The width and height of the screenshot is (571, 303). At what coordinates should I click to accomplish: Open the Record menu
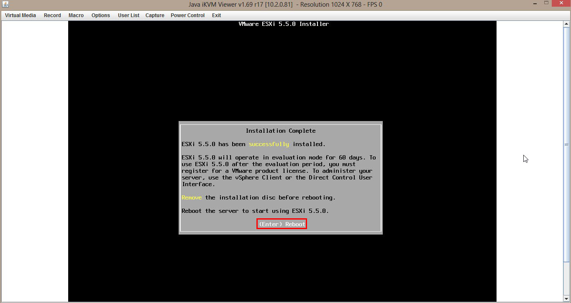click(52, 15)
